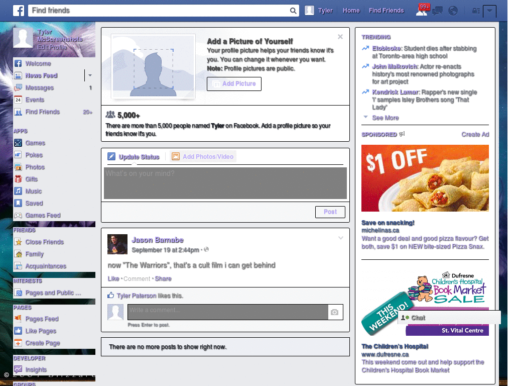The image size is (514, 386).
Task: Expand News Feed sort dropdown arrow
Action: coord(90,75)
